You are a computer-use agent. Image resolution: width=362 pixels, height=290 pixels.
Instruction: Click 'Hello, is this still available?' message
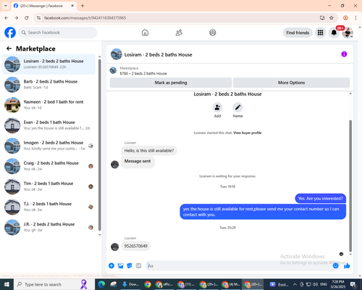(x=149, y=151)
